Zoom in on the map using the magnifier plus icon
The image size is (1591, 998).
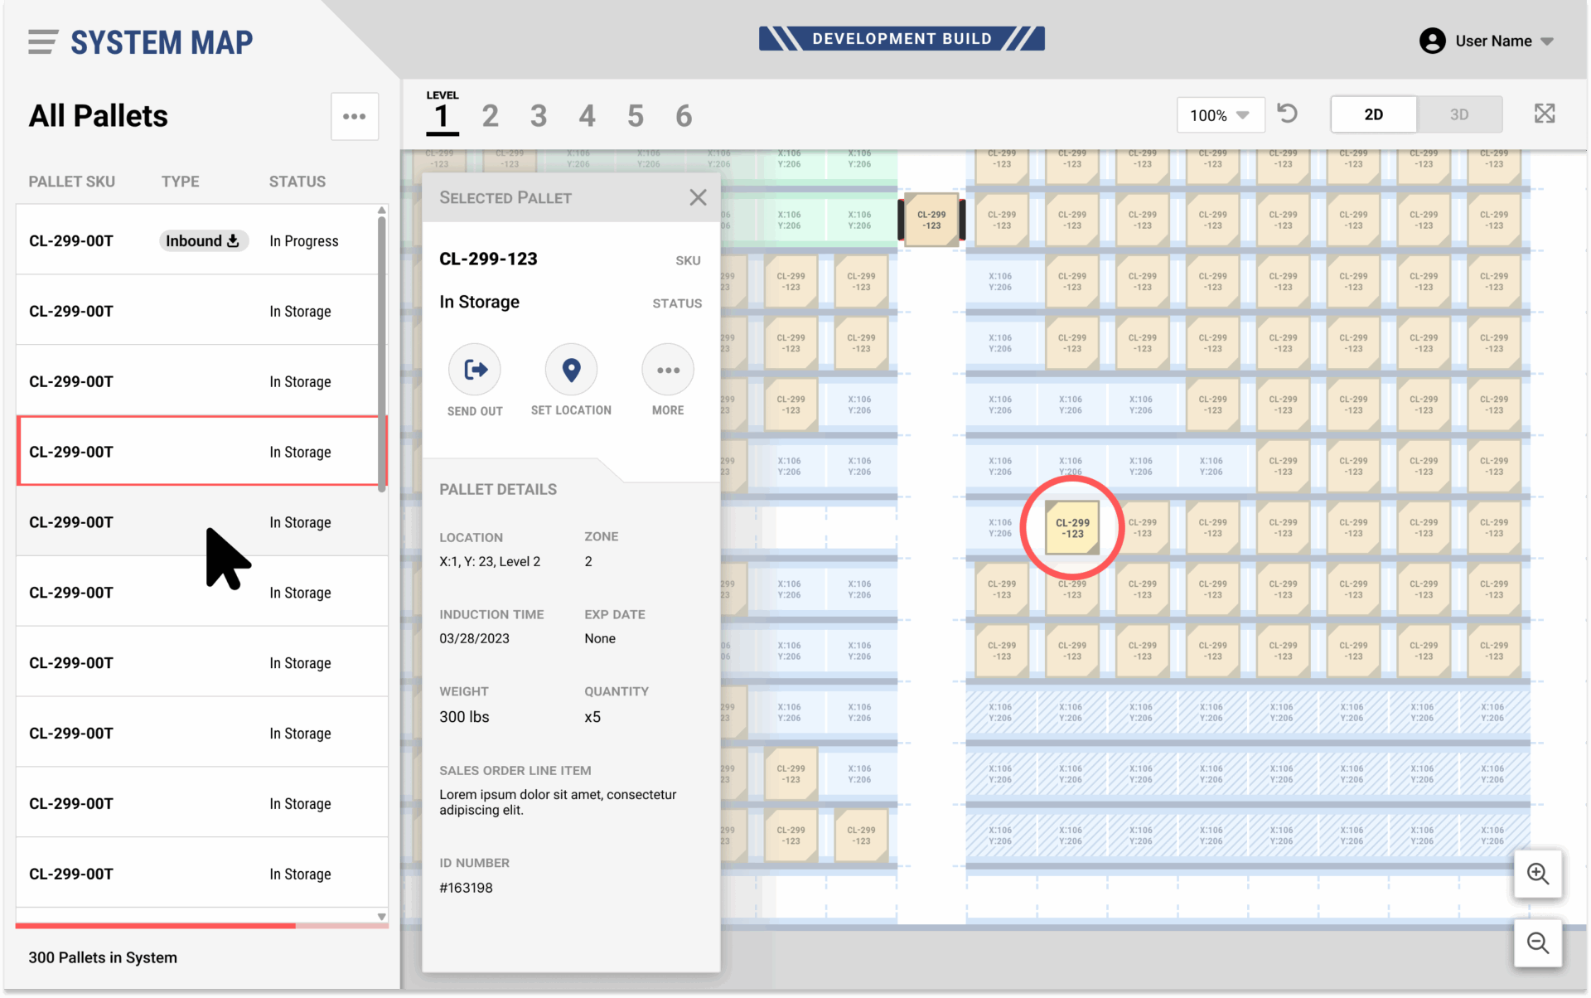(1537, 874)
